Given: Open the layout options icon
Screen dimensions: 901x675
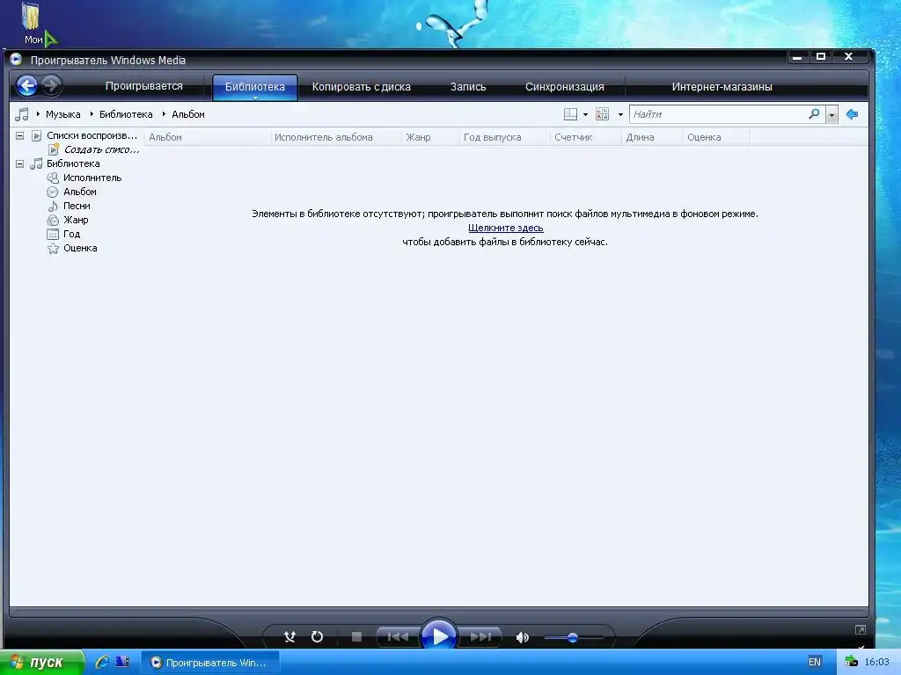Looking at the screenshot, I should (570, 114).
